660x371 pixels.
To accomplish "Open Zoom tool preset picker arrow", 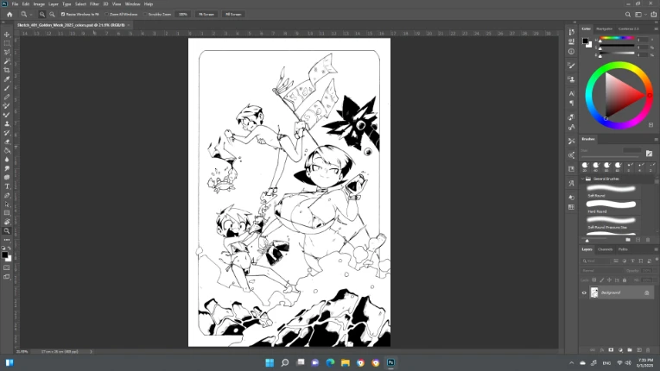I will coord(31,15).
